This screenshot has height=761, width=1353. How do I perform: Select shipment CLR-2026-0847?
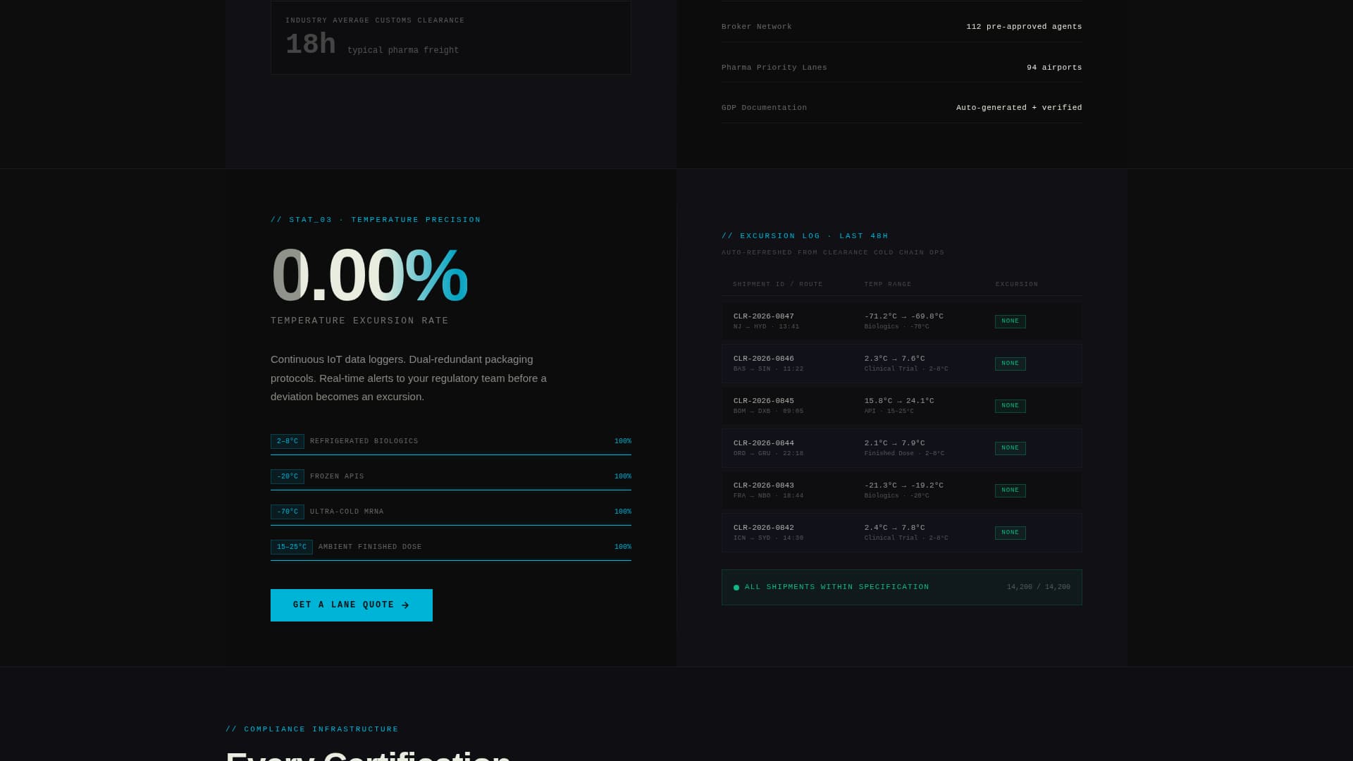(x=902, y=321)
